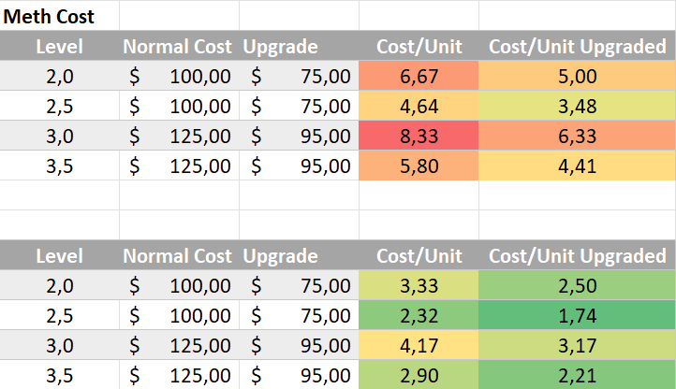Click the top table's Level header
The width and height of the screenshot is (676, 389).
(x=59, y=47)
